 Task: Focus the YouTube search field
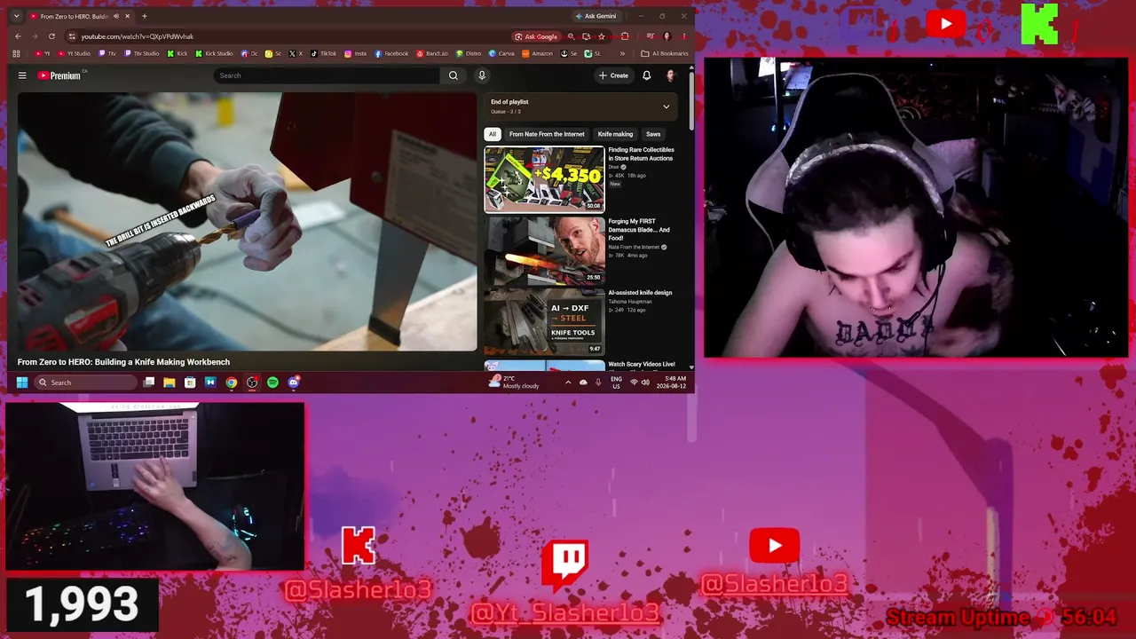click(x=327, y=75)
